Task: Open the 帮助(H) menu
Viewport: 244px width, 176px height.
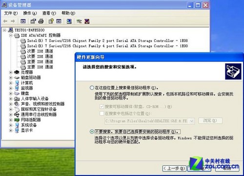Action: pos(68,13)
